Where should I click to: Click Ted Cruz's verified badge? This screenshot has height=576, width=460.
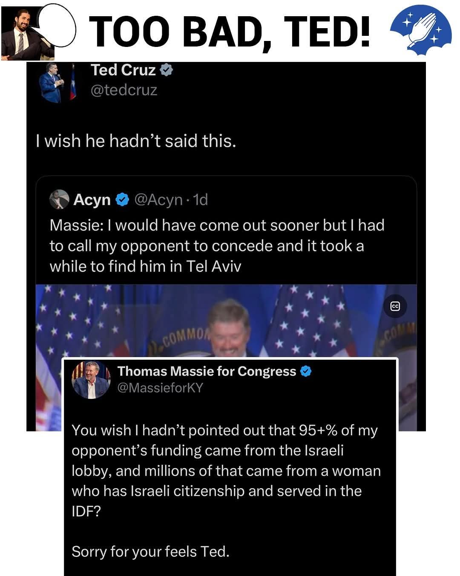166,70
